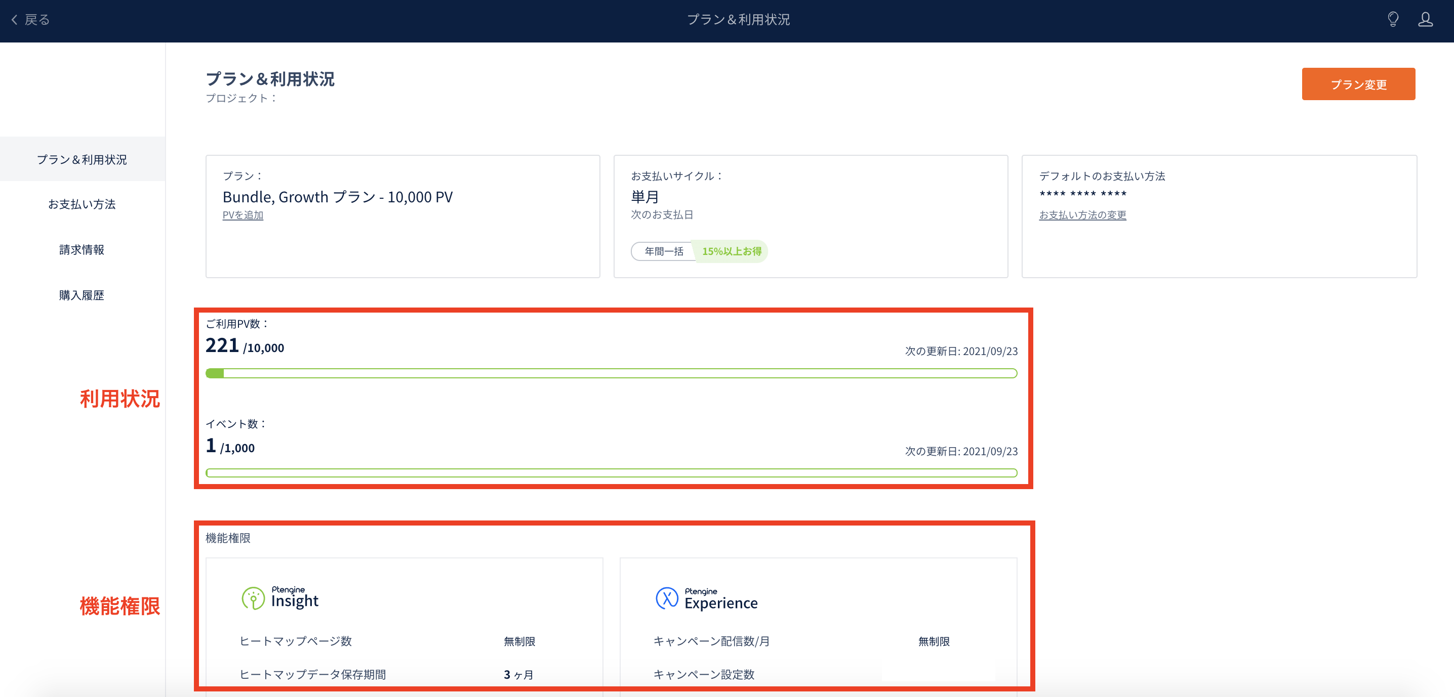
Task: Click the ご利用PV数 progress bar
Action: (611, 373)
